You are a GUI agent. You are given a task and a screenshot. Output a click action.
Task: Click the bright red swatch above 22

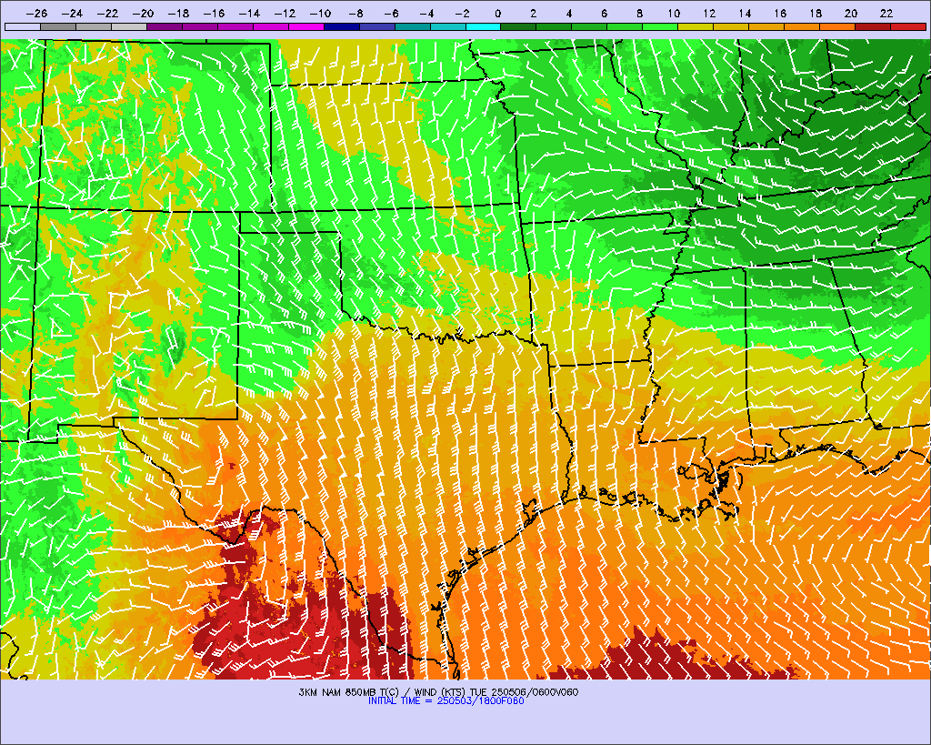[908, 26]
